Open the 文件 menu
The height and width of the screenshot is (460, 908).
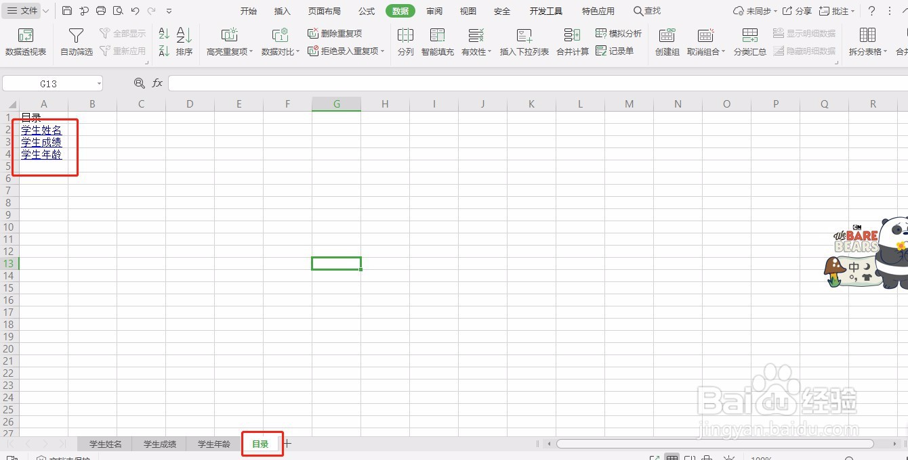pyautogui.click(x=23, y=11)
